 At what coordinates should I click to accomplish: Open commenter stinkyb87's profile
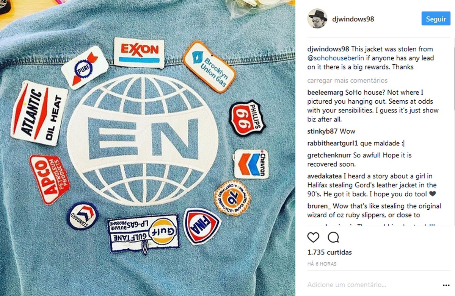[323, 131]
